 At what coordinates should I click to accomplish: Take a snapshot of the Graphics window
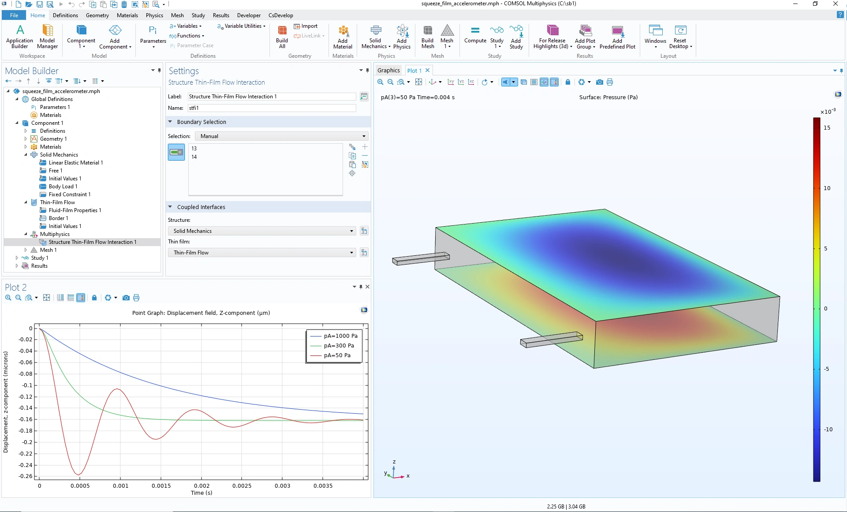pyautogui.click(x=599, y=82)
